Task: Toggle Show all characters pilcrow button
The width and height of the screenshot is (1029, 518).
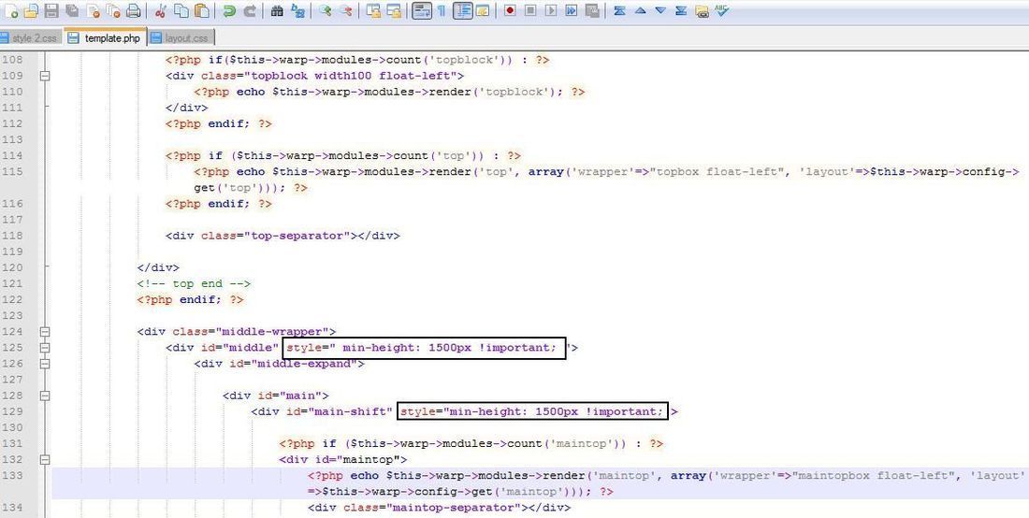Action: pos(442,11)
